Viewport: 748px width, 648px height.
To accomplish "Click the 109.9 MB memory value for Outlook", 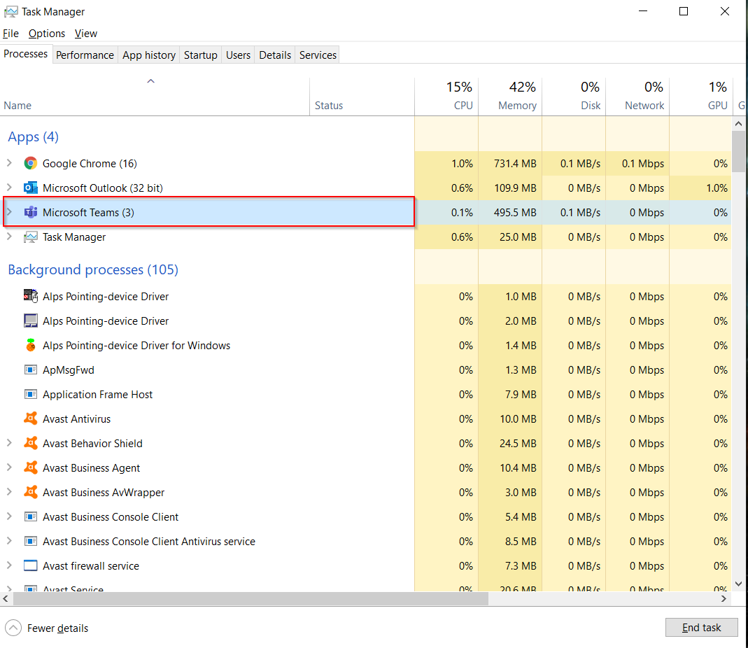I will [x=515, y=188].
